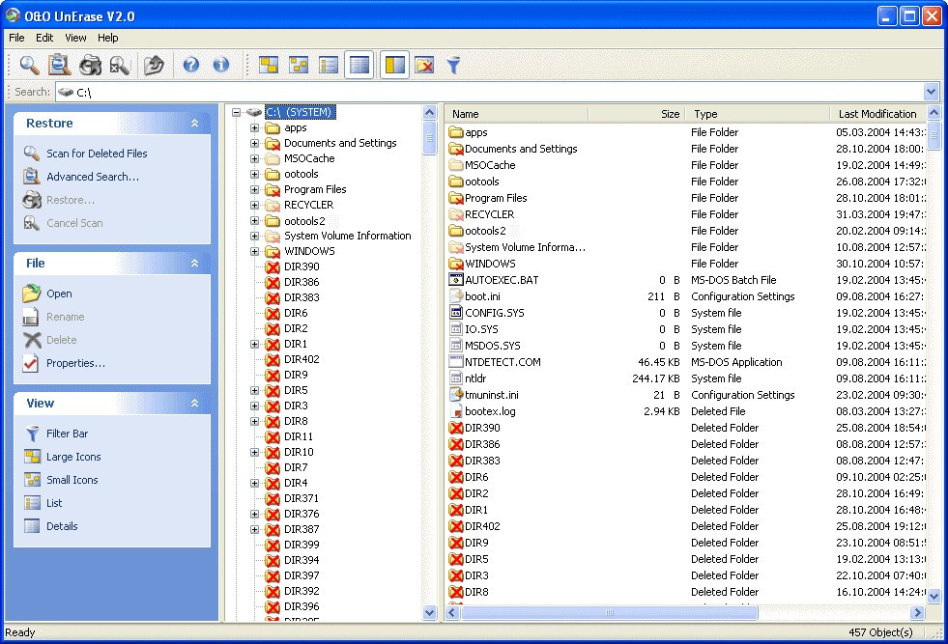948x644 pixels.
Task: Click the magnifier scan toolbar icon
Action: click(x=30, y=65)
